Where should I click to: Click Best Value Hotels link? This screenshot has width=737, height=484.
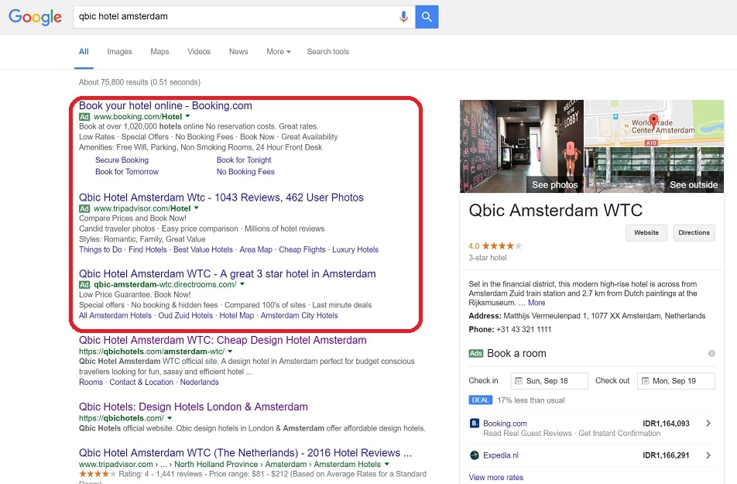point(203,249)
